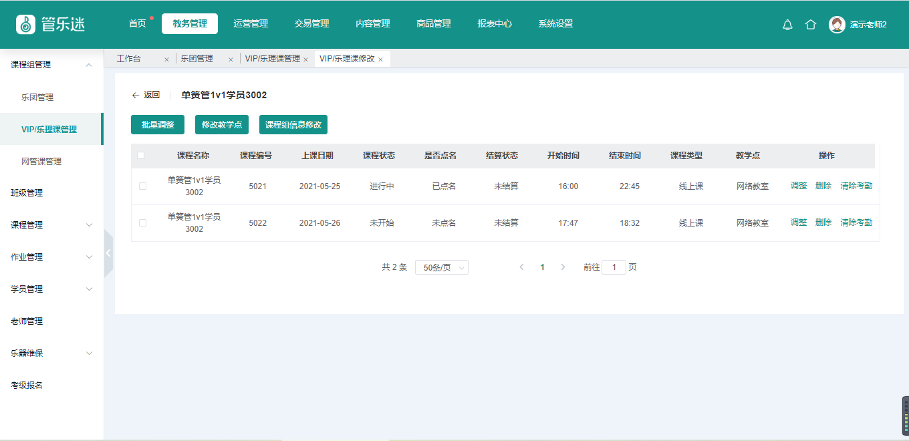Check the checkbox for course 5021
This screenshot has height=441, width=909.
pyautogui.click(x=142, y=186)
